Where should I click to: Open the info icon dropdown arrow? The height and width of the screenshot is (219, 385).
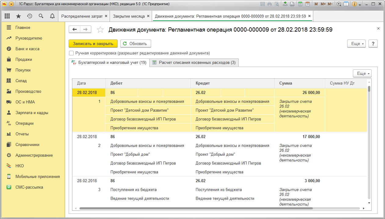[x=360, y=5]
